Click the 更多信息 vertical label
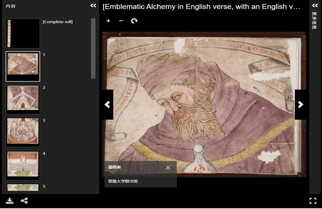The width and height of the screenshot is (322, 209). tap(314, 21)
